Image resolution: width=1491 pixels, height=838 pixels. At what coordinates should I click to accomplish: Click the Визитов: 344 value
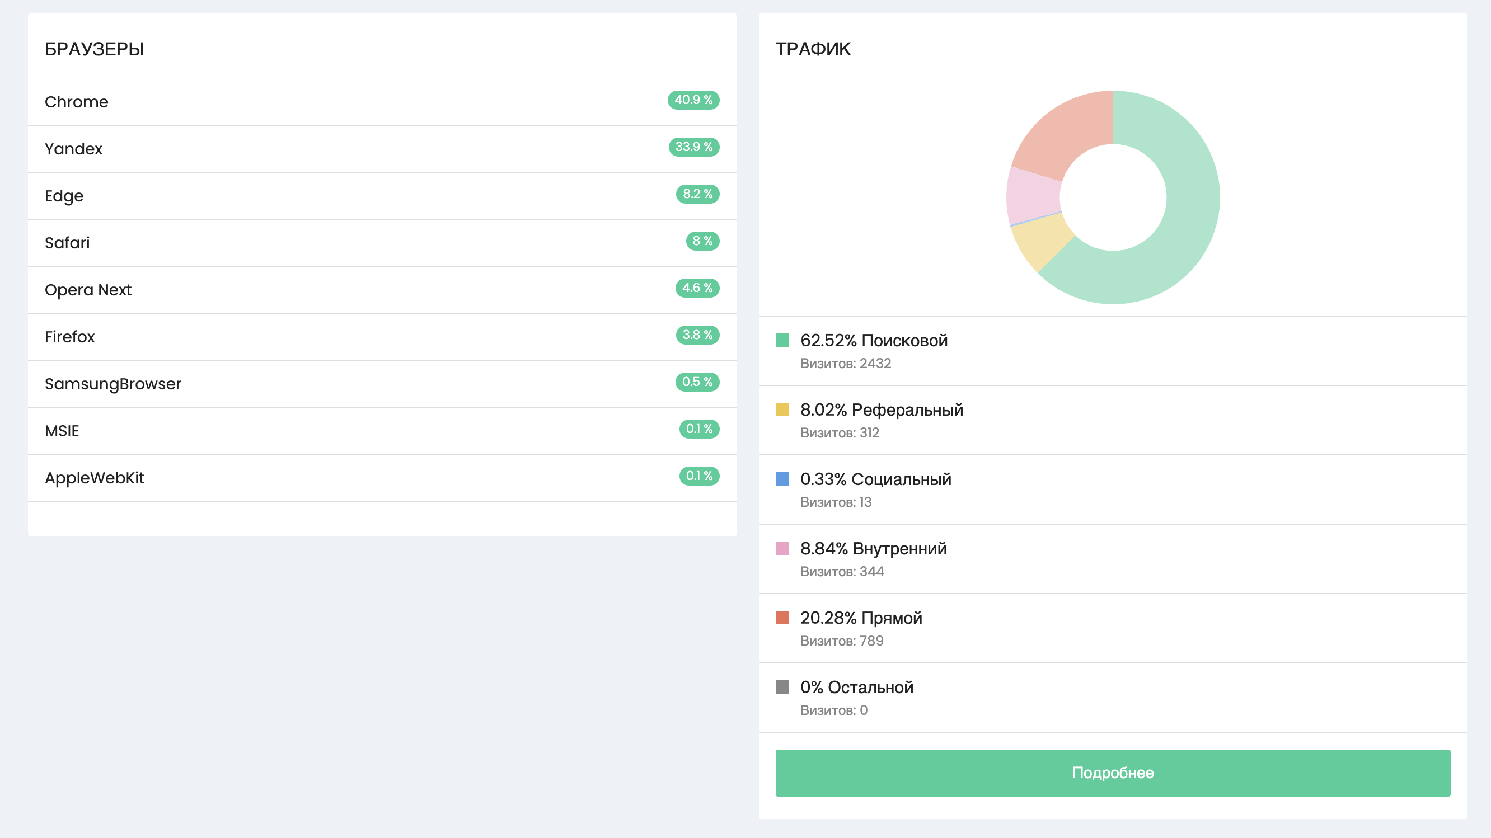click(x=842, y=572)
